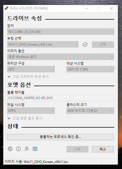This screenshot has height=169, width=122.
Task: Click the 취소 button
Action: coord(103,149)
